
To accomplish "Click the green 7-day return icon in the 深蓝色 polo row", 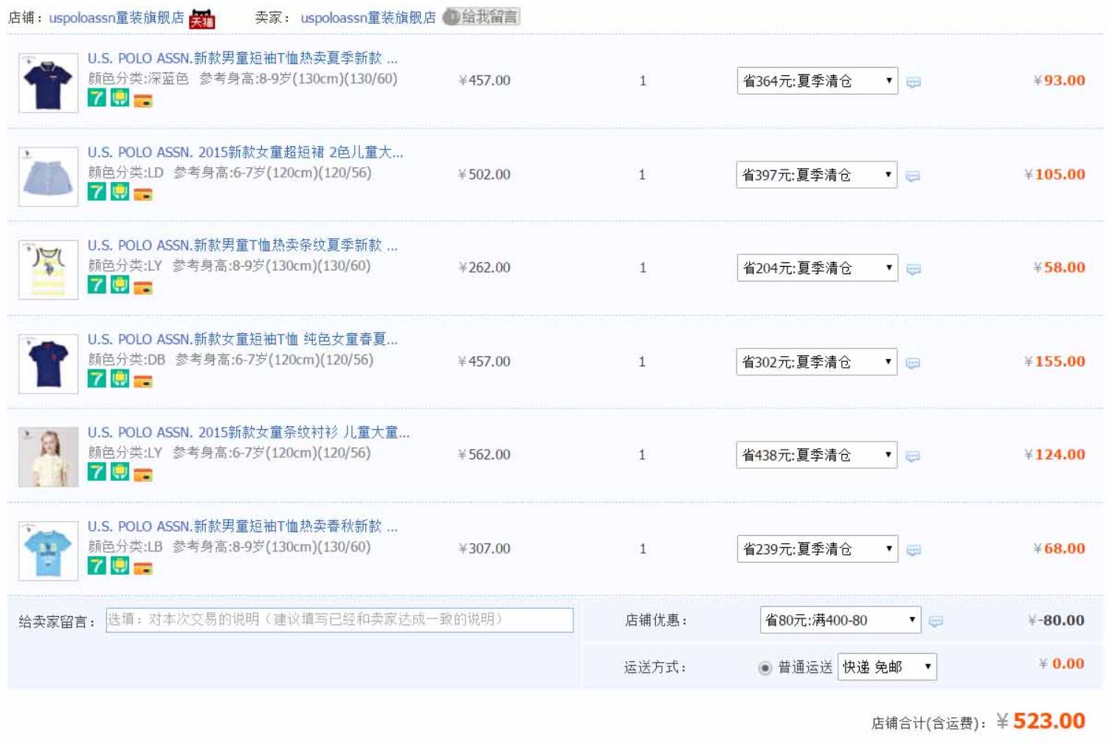I will [x=97, y=98].
